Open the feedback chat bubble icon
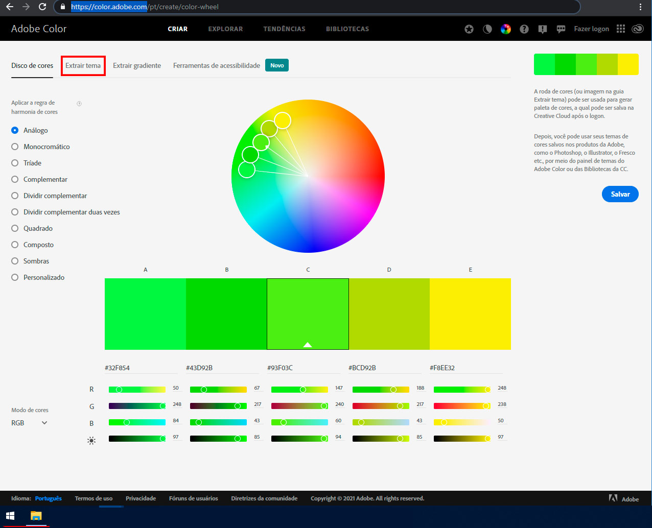Image resolution: width=652 pixels, height=528 pixels. [x=561, y=29]
